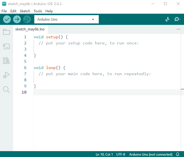Viewport: 184px width, 157px height.
Task: Open the Sketchbook folder panel
Action: (6, 32)
